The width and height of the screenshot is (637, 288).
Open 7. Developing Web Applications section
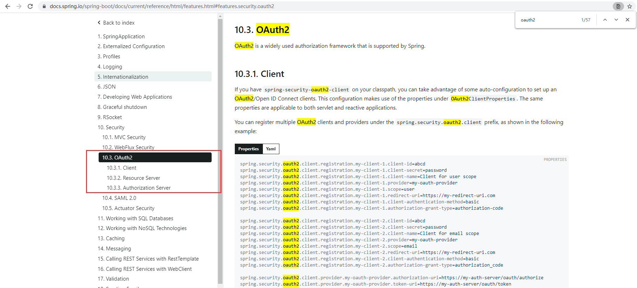pyautogui.click(x=135, y=97)
